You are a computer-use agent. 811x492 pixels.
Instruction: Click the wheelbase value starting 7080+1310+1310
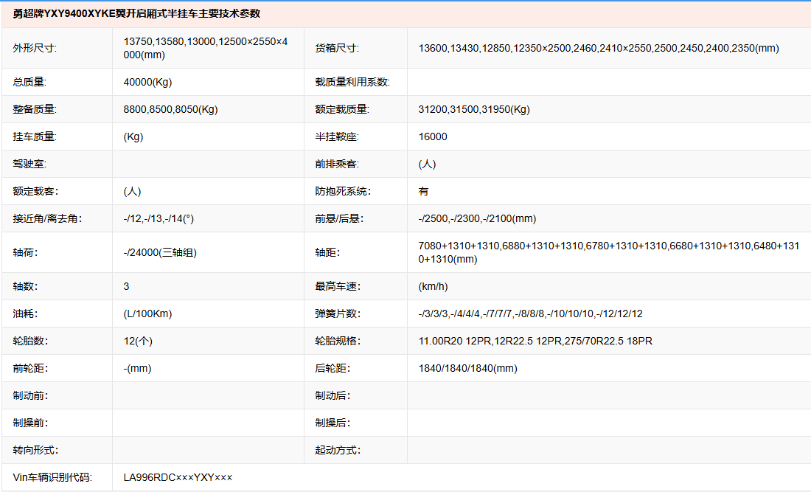tap(609, 252)
